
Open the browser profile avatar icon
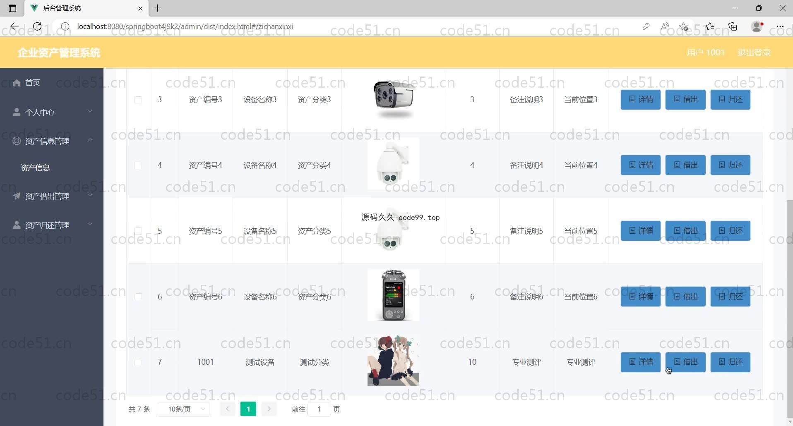(x=757, y=26)
